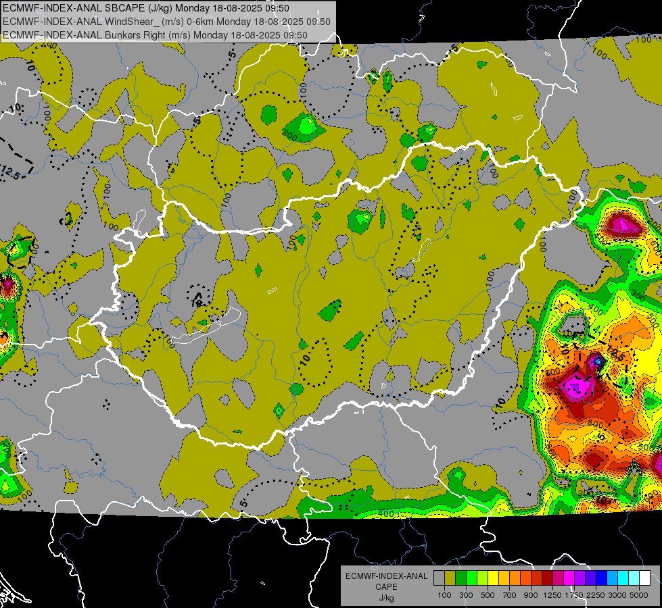Image resolution: width=662 pixels, height=608 pixels.
Task: Click the CAPE label in the legend
Action: (386, 587)
